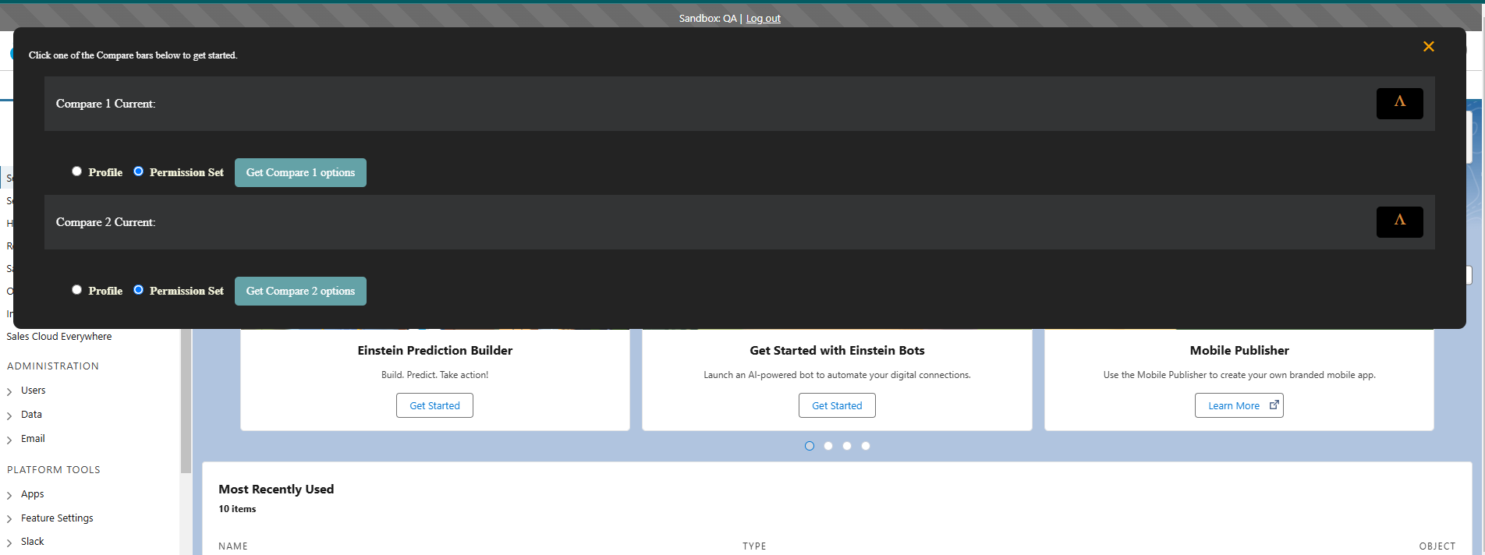Select the second carousel page dot

click(828, 446)
